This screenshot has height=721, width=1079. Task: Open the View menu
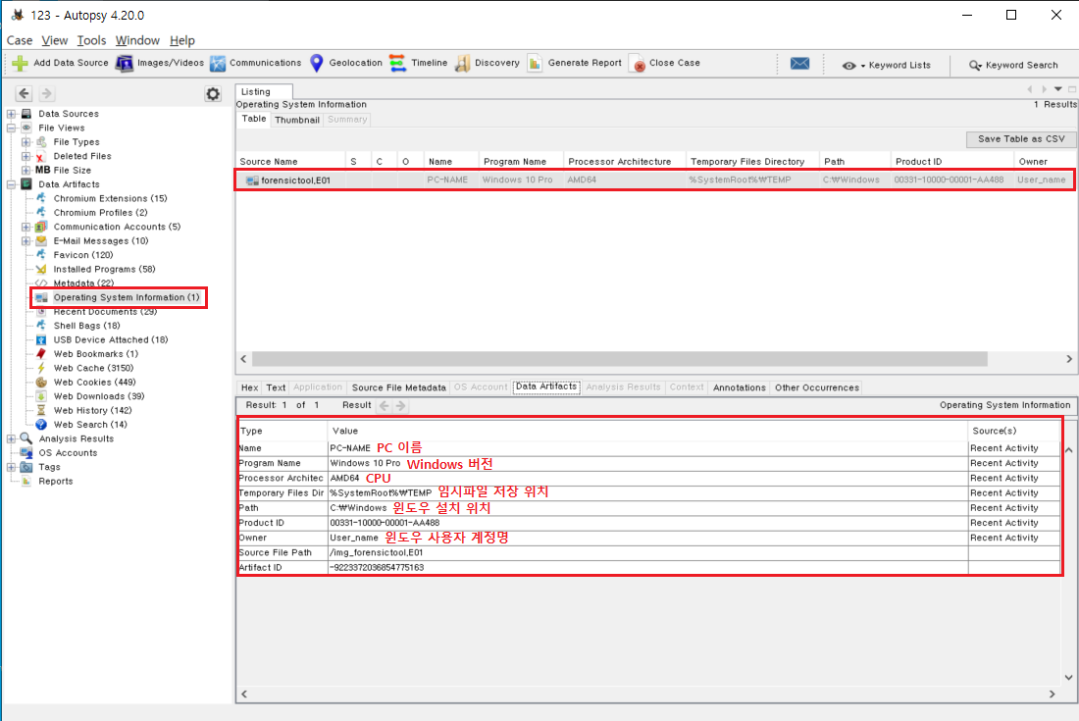(54, 40)
